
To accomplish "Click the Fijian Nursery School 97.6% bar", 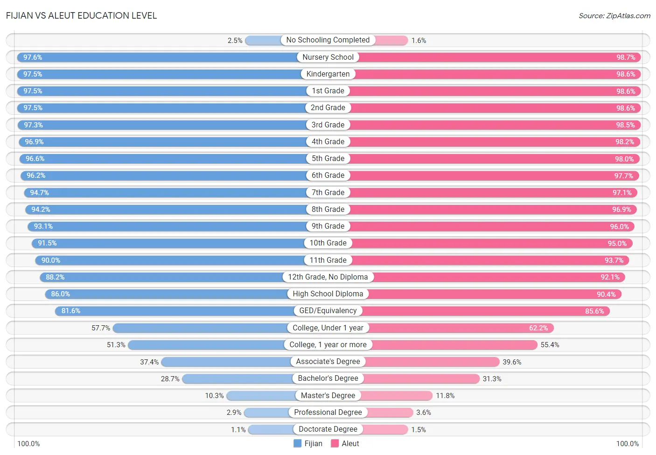I will [x=173, y=57].
